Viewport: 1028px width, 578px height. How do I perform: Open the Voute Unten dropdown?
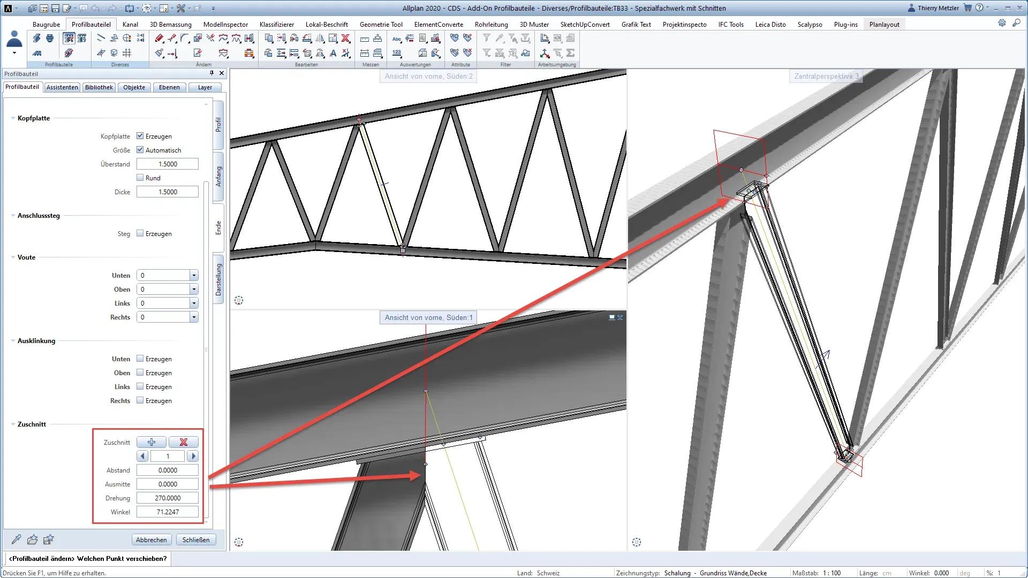(x=194, y=276)
